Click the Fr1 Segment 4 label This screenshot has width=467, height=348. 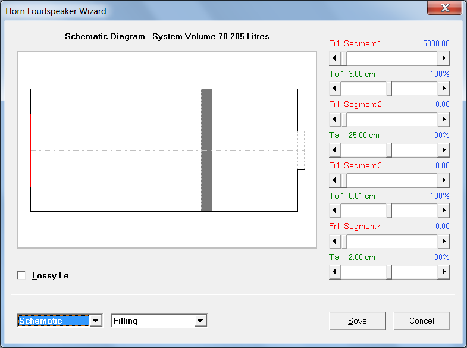tap(355, 226)
